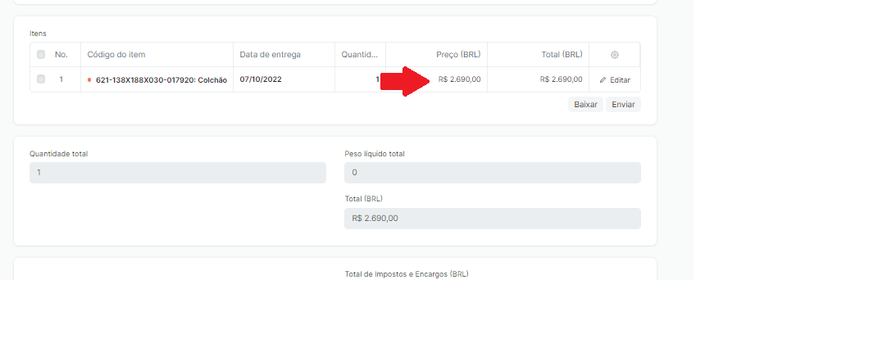873x361 pixels.
Task: Click the No. column header
Action: pyautogui.click(x=61, y=55)
